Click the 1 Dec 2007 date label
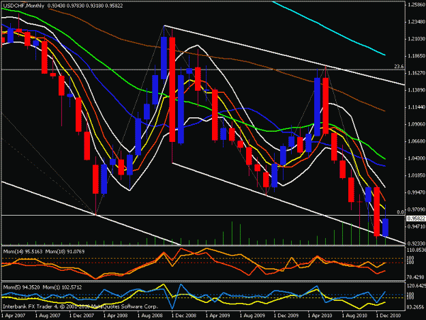 point(82,316)
